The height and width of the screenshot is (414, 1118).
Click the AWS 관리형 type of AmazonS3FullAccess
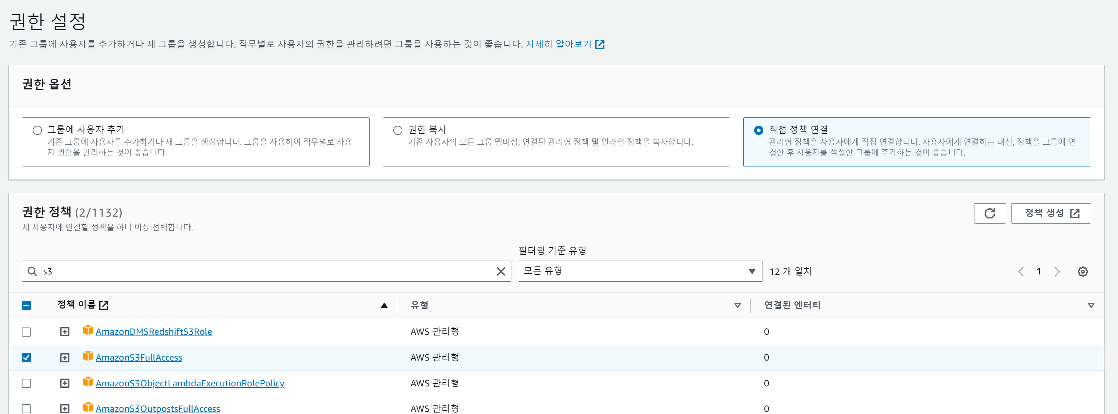[x=434, y=358]
